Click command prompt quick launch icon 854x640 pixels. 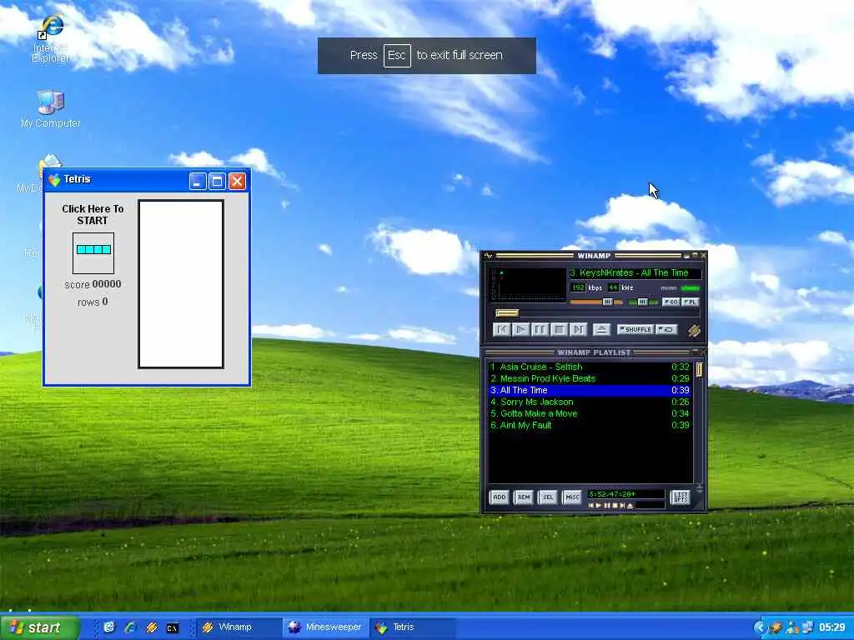coord(173,628)
